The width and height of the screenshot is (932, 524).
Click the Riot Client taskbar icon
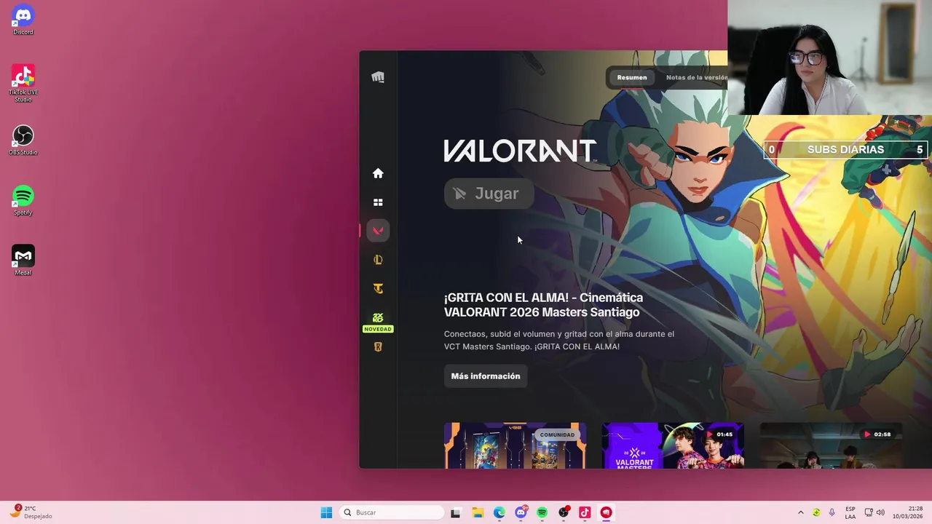607,512
